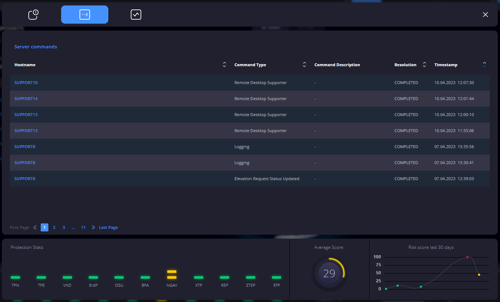The height and width of the screenshot is (302, 500).
Task: Select the server commands tab icon
Action: [85, 15]
